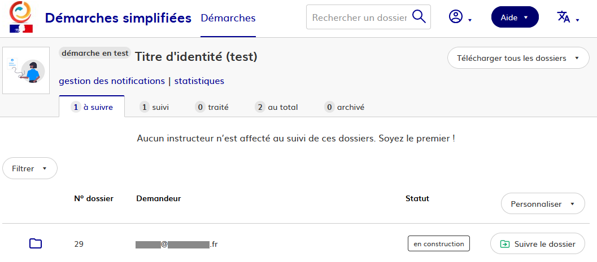
Task: Open the 'au total' tab
Action: click(276, 107)
